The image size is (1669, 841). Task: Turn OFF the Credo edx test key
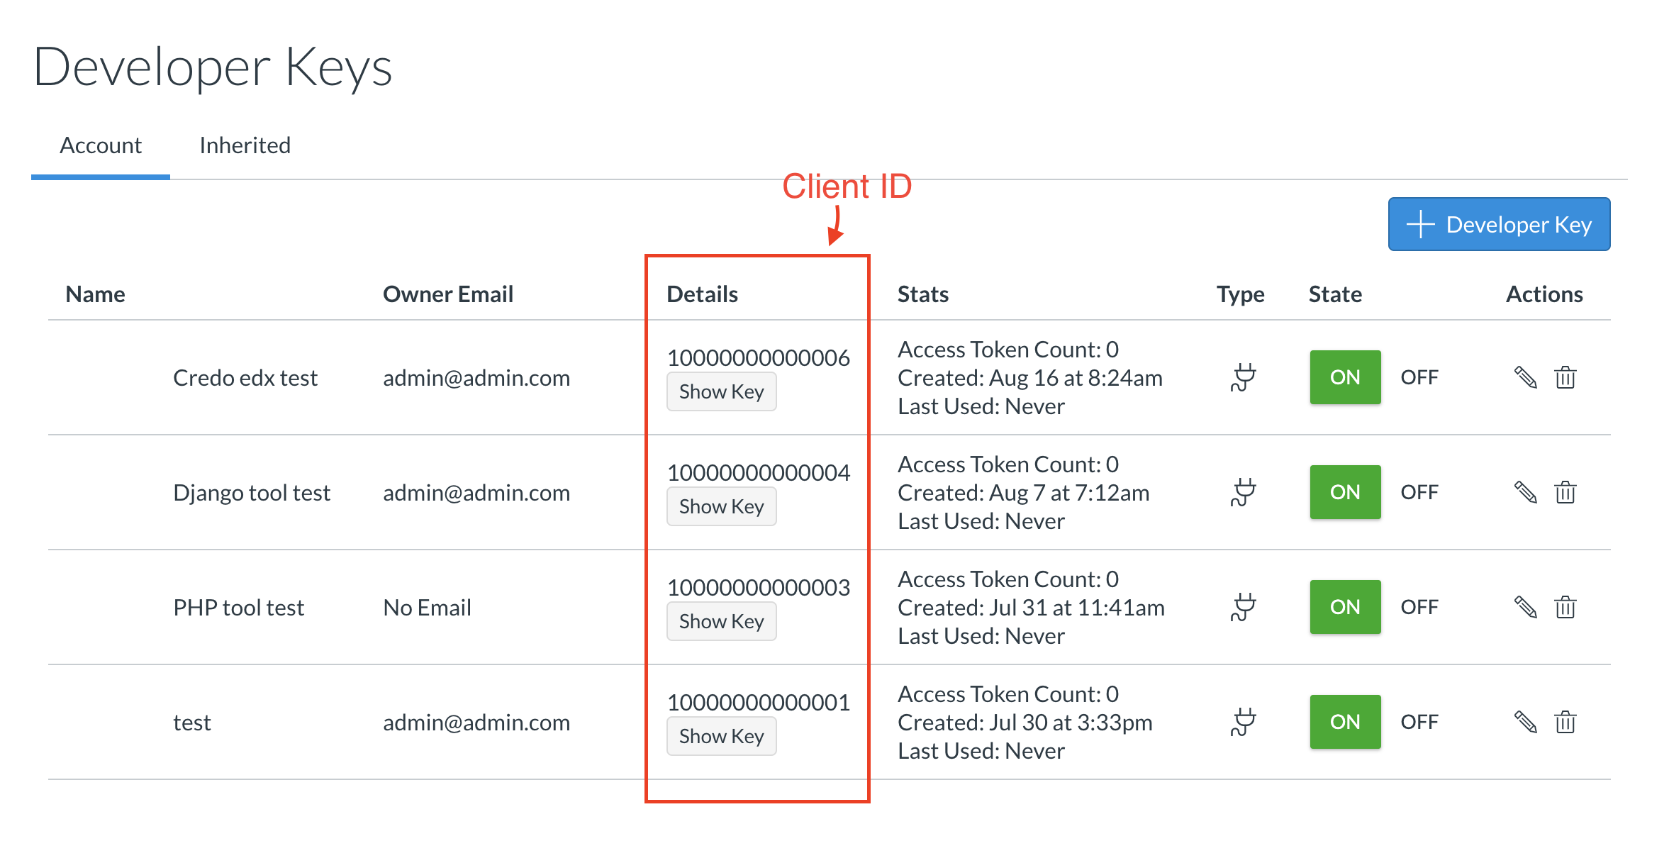coord(1419,377)
